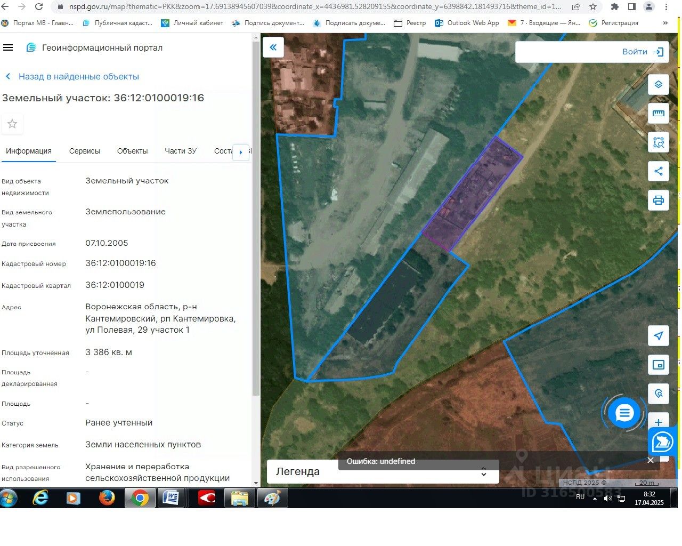Click the Геоинформационный портал logo icon

tap(31, 47)
